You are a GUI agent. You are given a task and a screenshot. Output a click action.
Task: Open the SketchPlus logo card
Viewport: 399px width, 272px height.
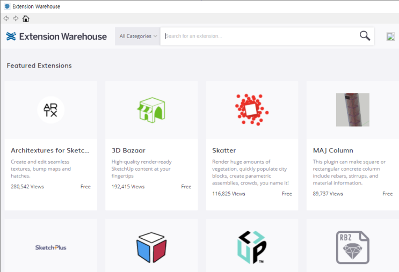pos(50,248)
